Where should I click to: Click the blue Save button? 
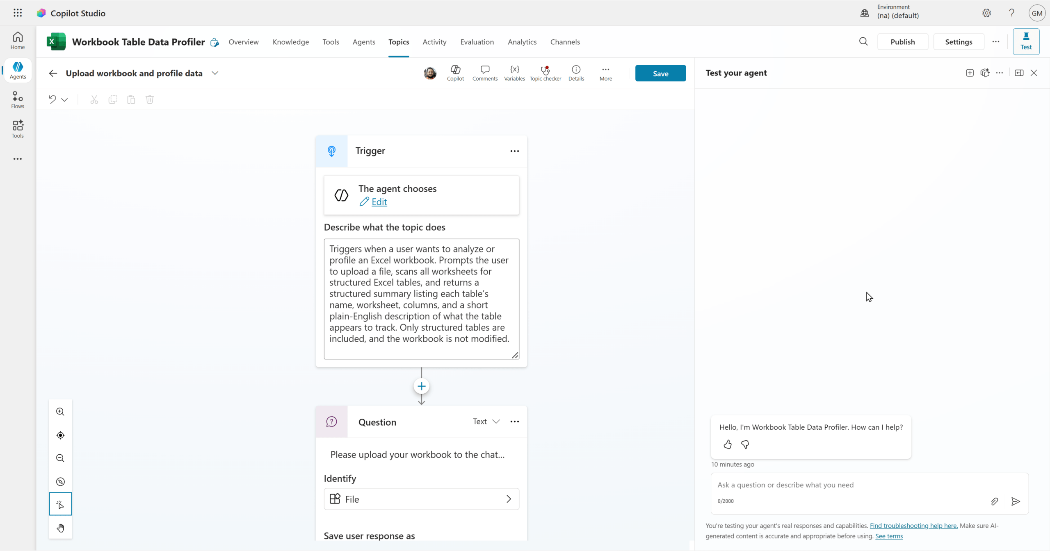click(x=660, y=73)
